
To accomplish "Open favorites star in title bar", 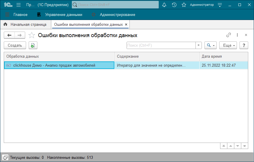I will [x=184, y=5].
